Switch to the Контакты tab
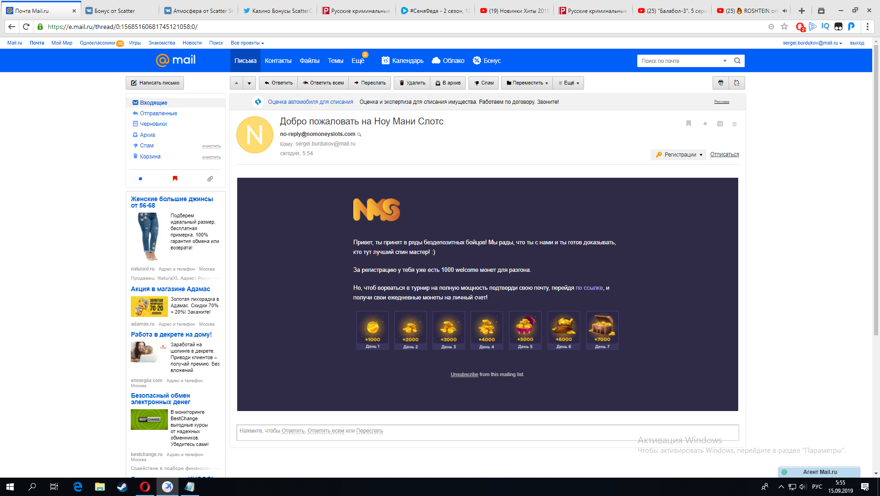The width and height of the screenshot is (880, 496). [278, 61]
